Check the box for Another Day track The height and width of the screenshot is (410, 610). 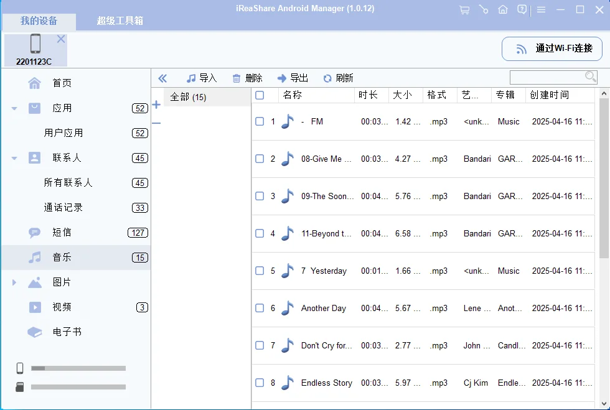click(260, 308)
